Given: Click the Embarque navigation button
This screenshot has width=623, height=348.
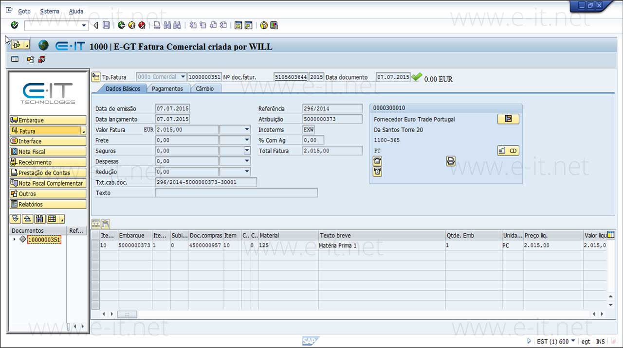Looking at the screenshot, I should coord(48,120).
